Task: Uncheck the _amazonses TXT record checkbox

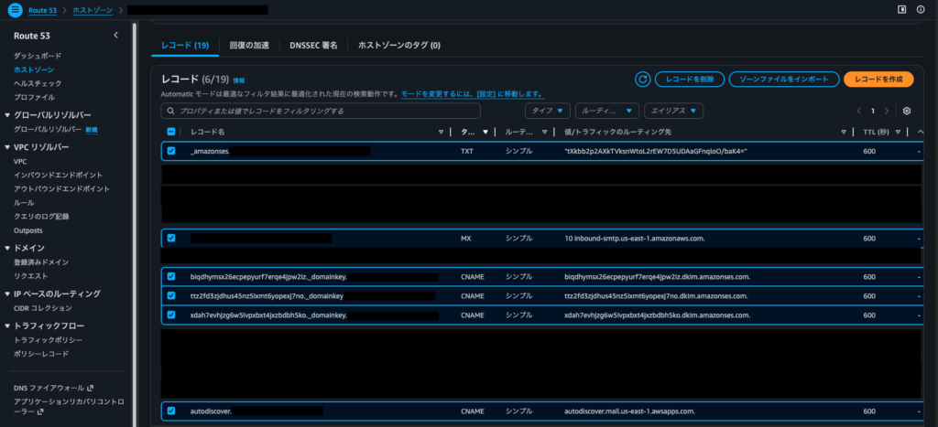Action: [171, 150]
